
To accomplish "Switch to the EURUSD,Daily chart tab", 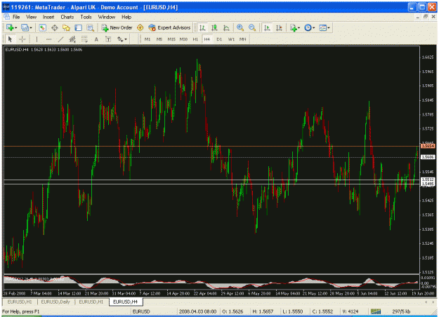I will 55,302.
